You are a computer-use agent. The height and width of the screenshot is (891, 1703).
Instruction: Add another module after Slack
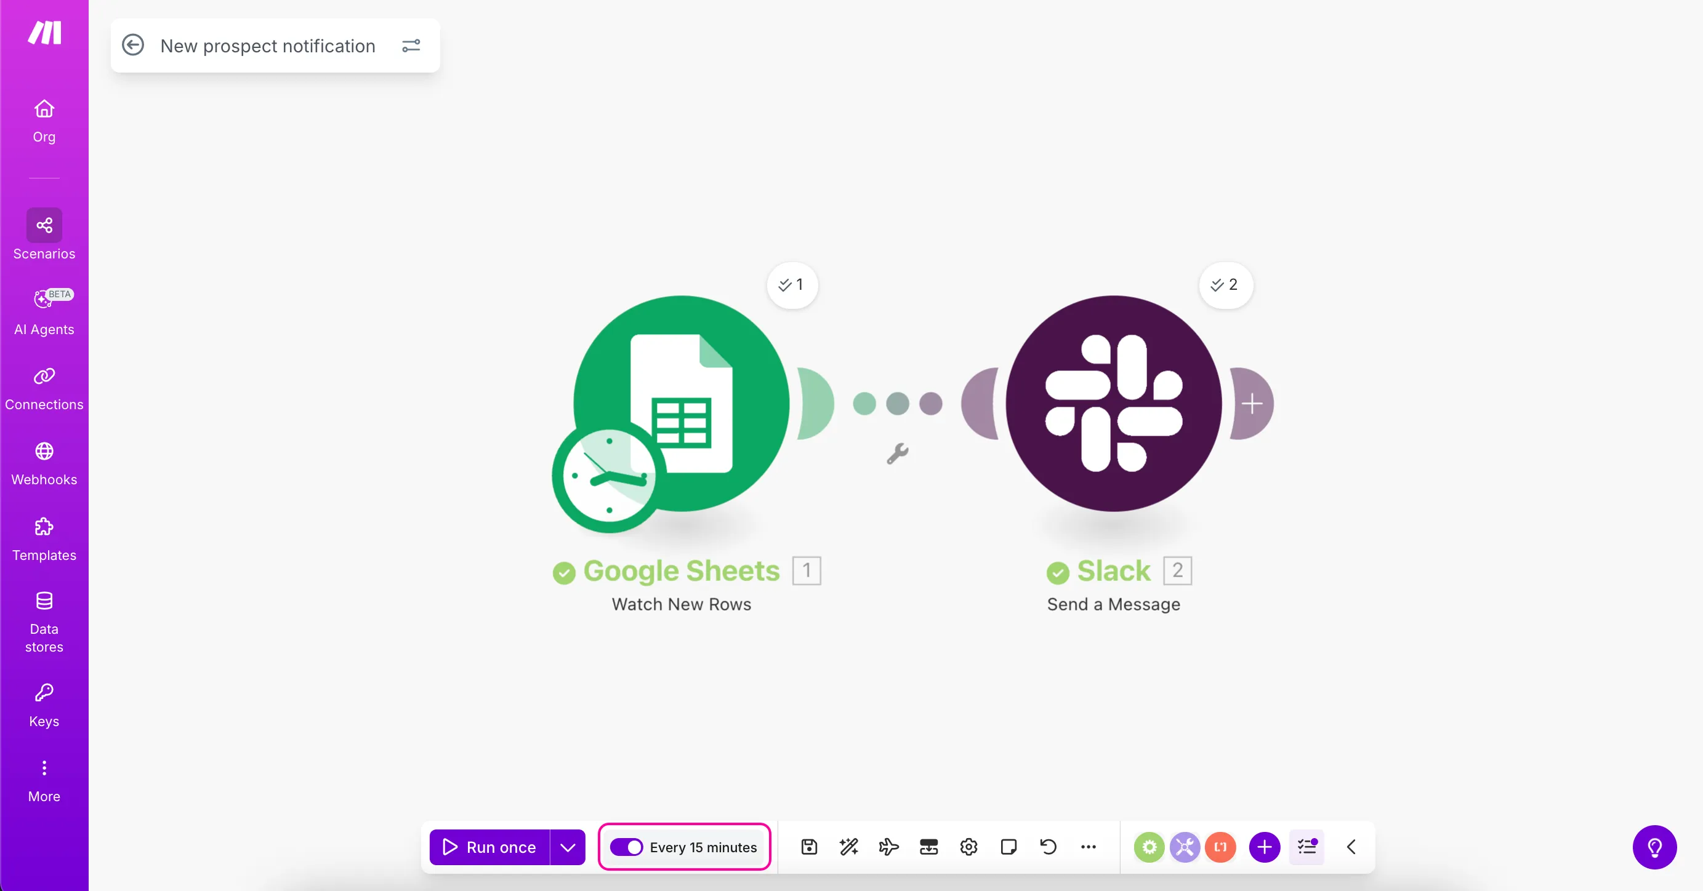pyautogui.click(x=1252, y=404)
